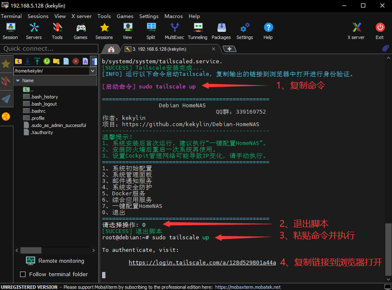Open the login.tailscale.com authentication link

(x=202, y=263)
